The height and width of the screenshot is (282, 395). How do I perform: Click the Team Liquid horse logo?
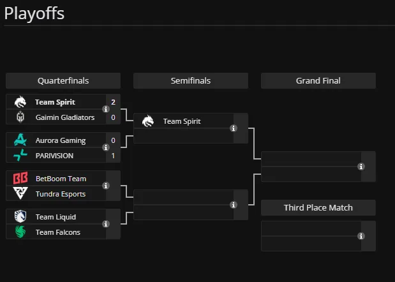[20, 216]
